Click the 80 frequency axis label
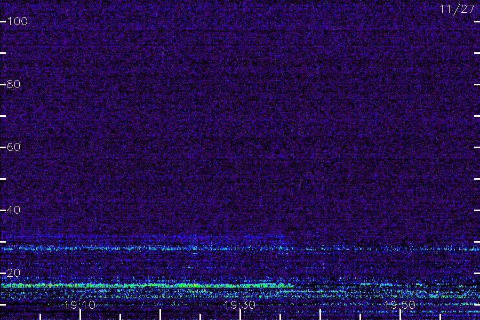 click(13, 84)
